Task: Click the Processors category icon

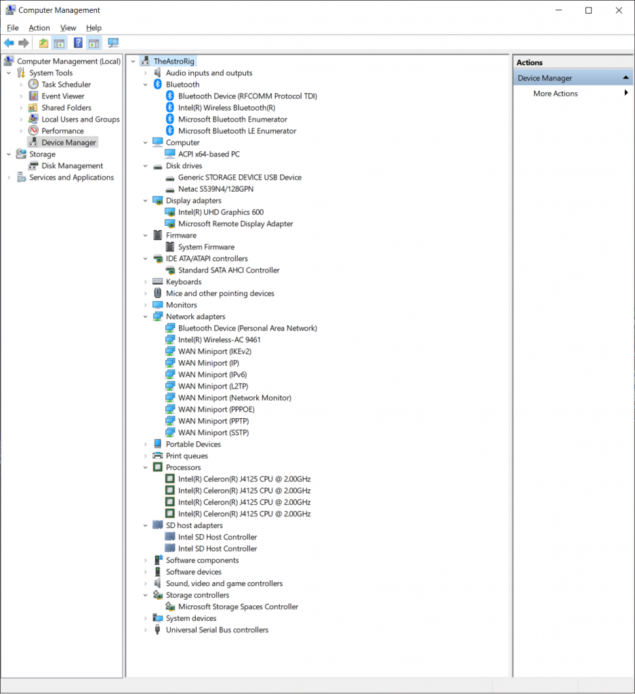Action: point(157,467)
